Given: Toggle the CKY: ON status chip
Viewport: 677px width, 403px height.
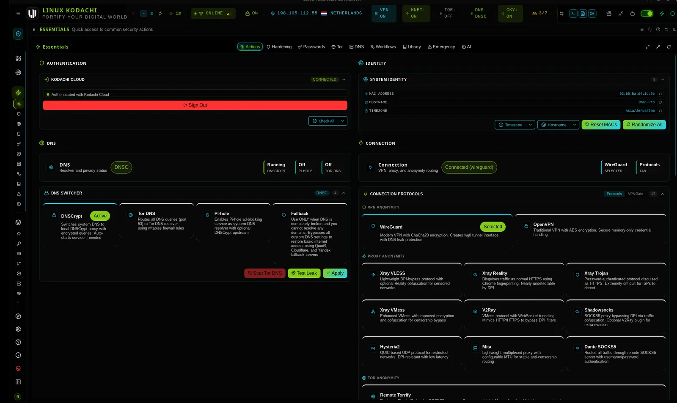Looking at the screenshot, I should (511, 14).
